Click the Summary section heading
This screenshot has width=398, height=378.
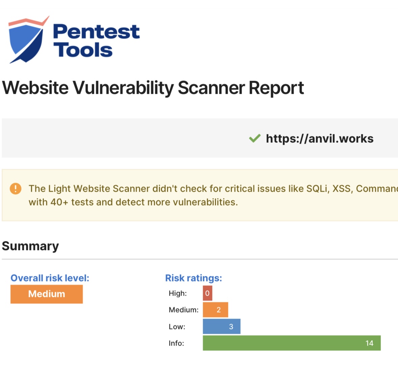(x=30, y=246)
